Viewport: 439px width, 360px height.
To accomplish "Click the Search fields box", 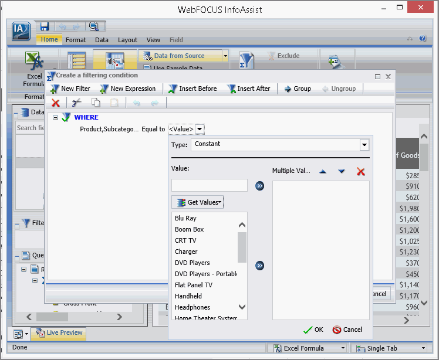I will pyautogui.click(x=30, y=128).
